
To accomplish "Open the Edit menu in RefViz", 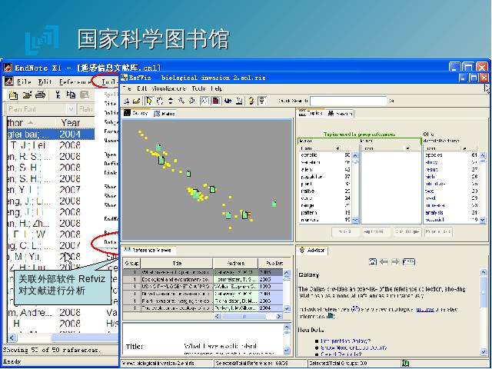I will tap(141, 88).
